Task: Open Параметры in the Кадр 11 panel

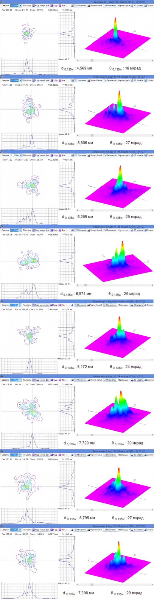Action: tap(110, 80)
